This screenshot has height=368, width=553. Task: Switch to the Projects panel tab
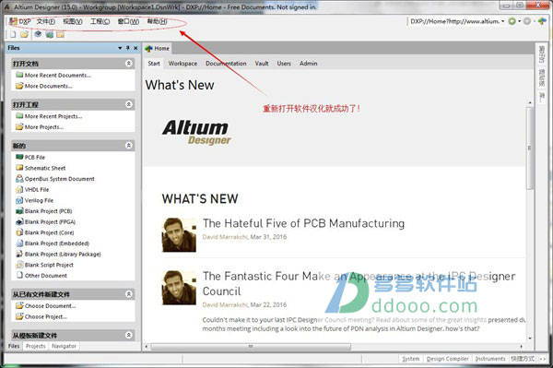click(36, 346)
